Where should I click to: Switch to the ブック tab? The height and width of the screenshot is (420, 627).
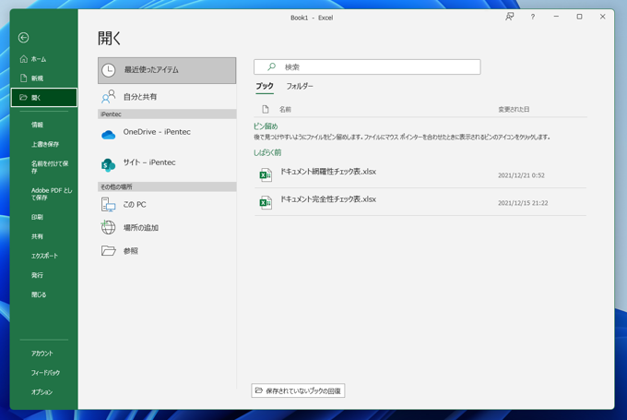coord(265,86)
